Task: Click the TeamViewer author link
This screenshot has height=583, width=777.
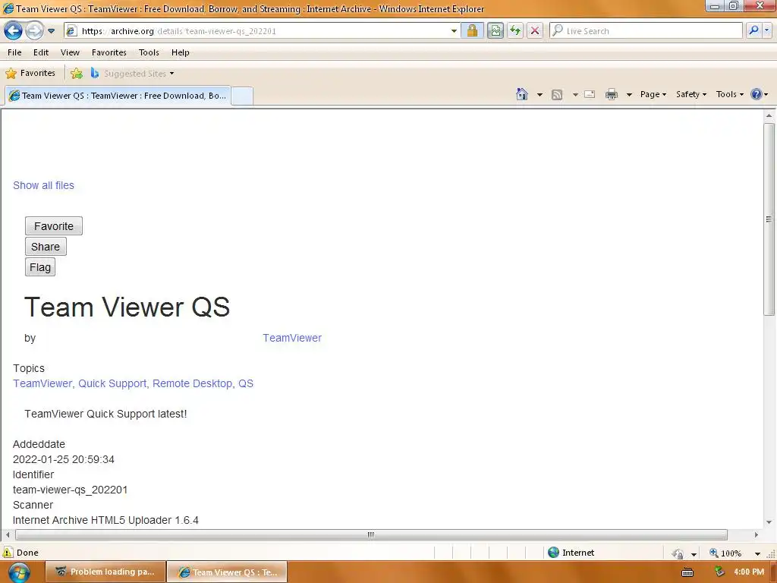Action: [x=292, y=338]
